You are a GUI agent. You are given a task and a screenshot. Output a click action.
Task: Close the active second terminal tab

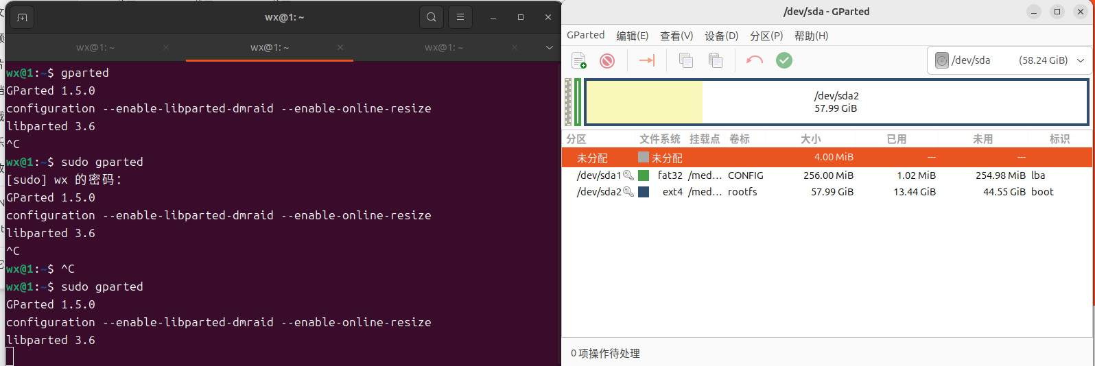(340, 47)
